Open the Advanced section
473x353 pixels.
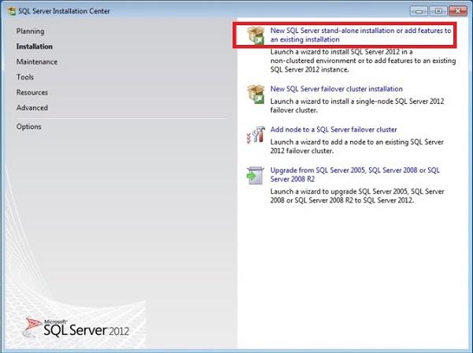pos(32,108)
